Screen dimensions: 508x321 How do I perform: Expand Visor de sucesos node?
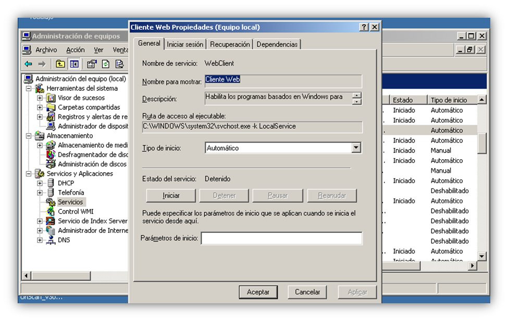click(40, 98)
